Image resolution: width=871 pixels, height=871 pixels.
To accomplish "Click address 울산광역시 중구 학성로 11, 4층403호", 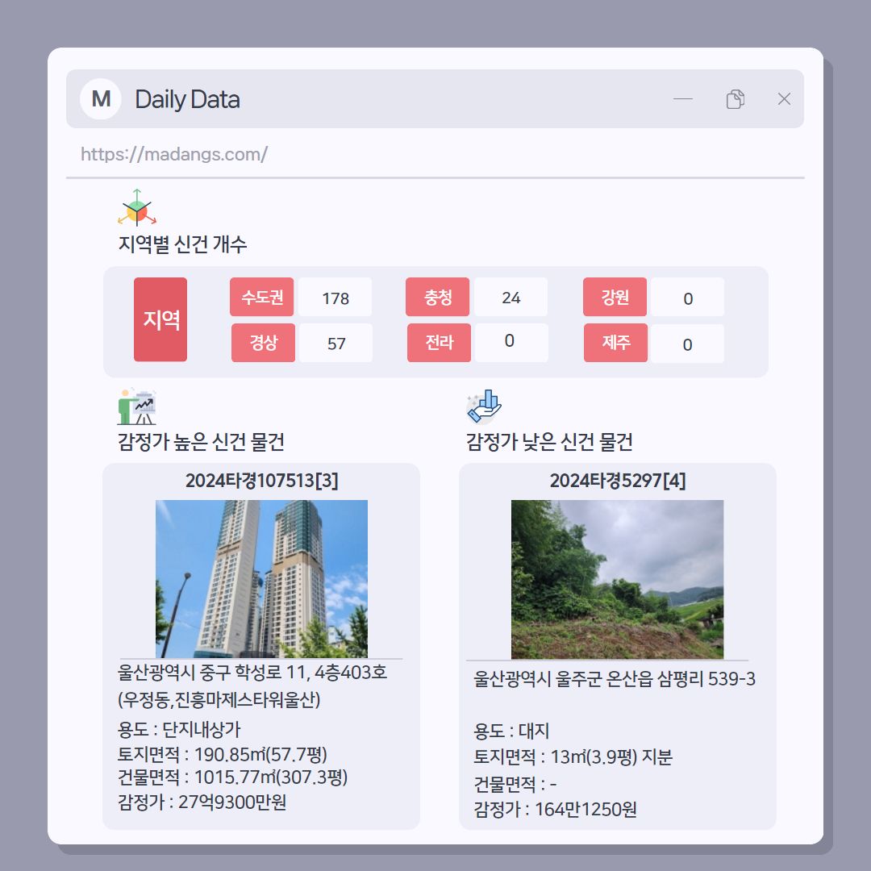I will click(252, 673).
